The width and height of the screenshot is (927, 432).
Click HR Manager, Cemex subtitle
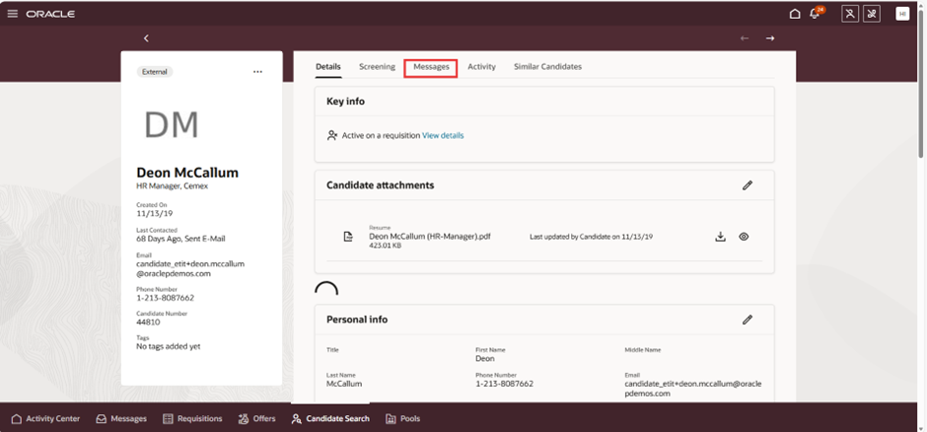click(172, 185)
